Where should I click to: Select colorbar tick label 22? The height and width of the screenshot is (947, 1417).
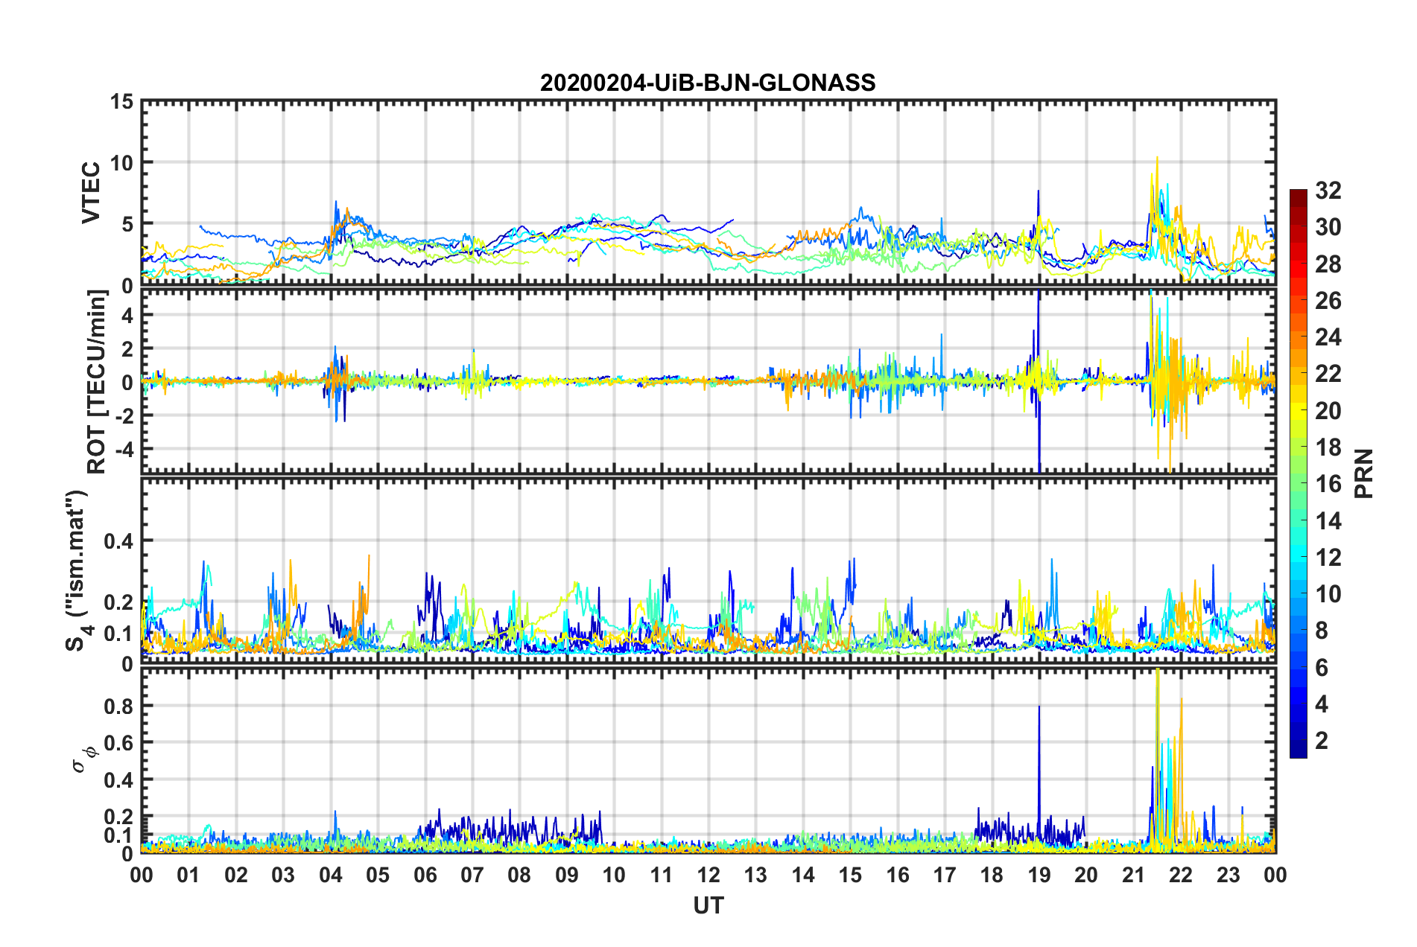(x=1328, y=374)
